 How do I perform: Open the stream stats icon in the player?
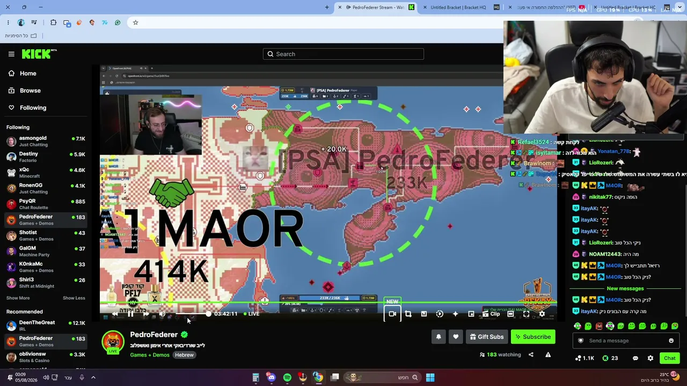tap(423, 314)
